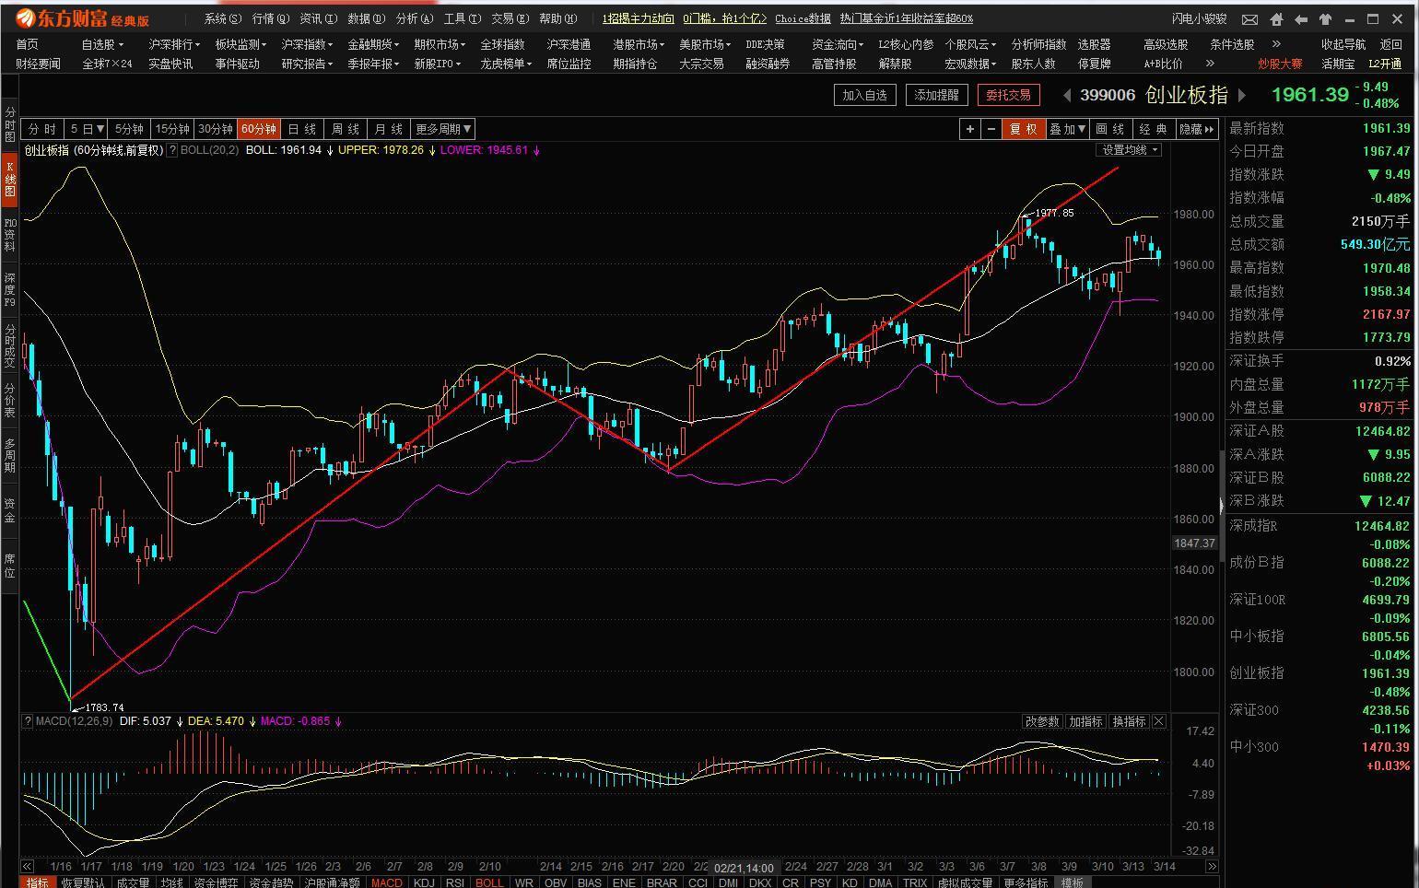Open the mail envelope icon in title bar
The width and height of the screenshot is (1419, 888).
1250,18
